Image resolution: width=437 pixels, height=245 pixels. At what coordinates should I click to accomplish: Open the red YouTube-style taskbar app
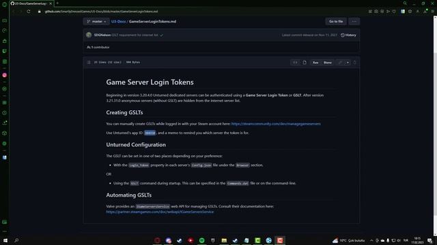pos(191,240)
